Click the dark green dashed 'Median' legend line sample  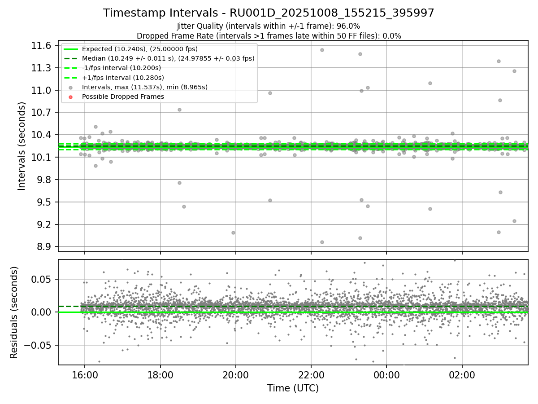pos(71,58)
